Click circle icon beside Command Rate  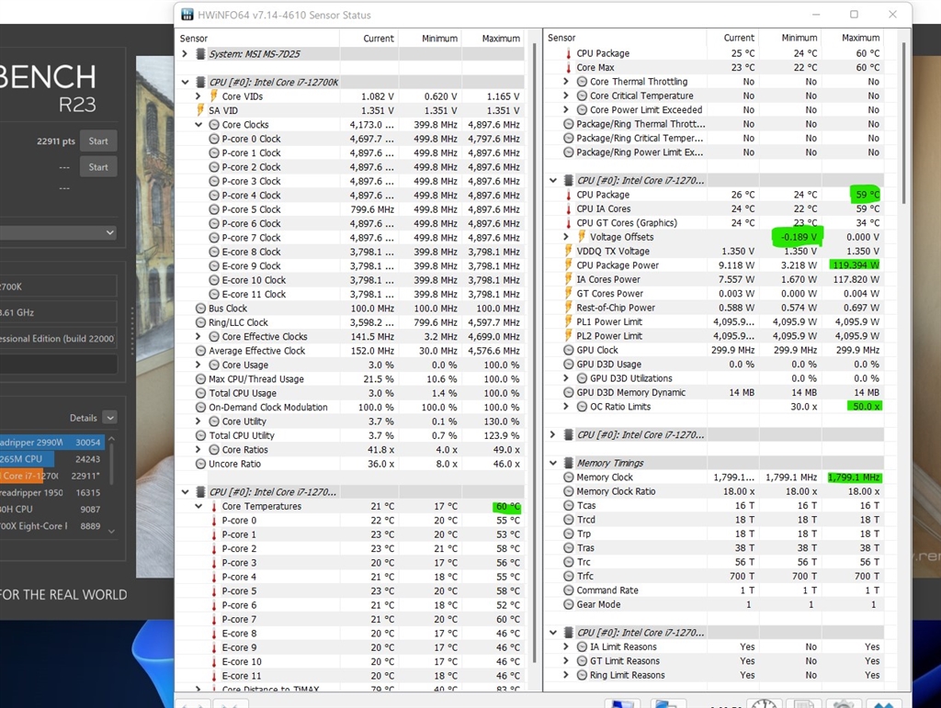point(569,590)
